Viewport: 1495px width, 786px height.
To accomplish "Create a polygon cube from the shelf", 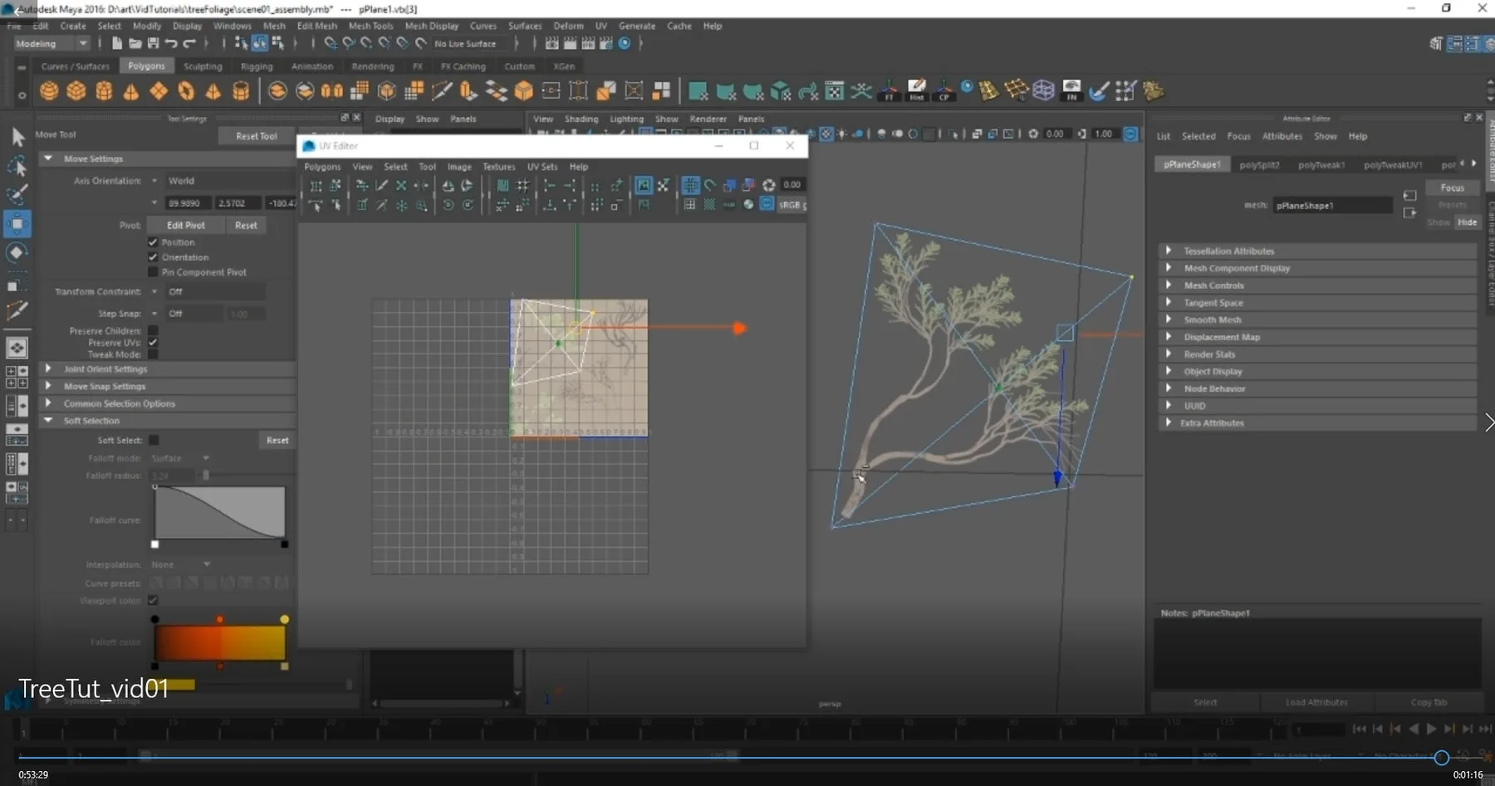I will (x=76, y=91).
